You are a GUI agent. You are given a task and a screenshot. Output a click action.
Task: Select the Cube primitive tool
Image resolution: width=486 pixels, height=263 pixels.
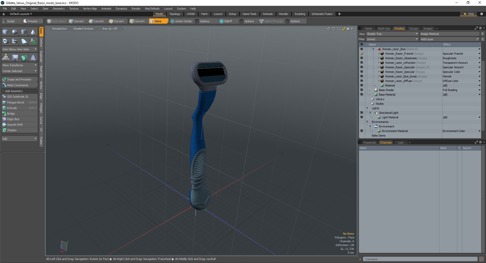coord(6,32)
